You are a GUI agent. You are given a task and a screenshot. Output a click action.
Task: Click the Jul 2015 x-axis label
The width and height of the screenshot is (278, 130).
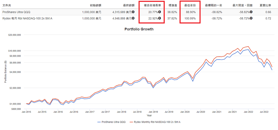[42, 112]
